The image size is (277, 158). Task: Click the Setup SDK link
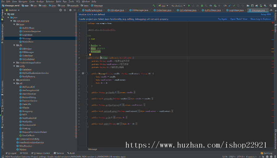(x=266, y=14)
